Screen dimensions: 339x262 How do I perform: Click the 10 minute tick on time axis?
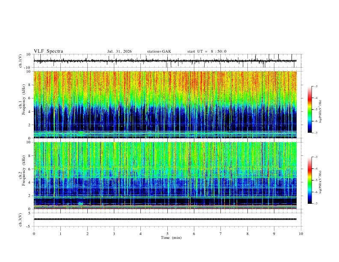click(x=301, y=234)
